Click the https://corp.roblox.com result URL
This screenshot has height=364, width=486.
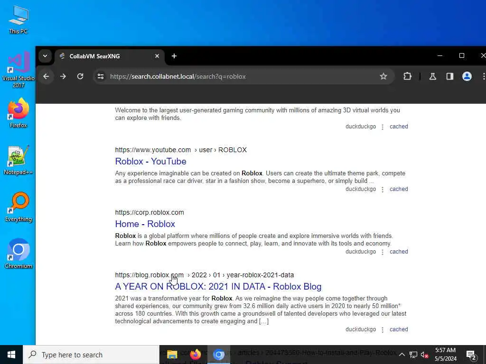tap(150, 212)
